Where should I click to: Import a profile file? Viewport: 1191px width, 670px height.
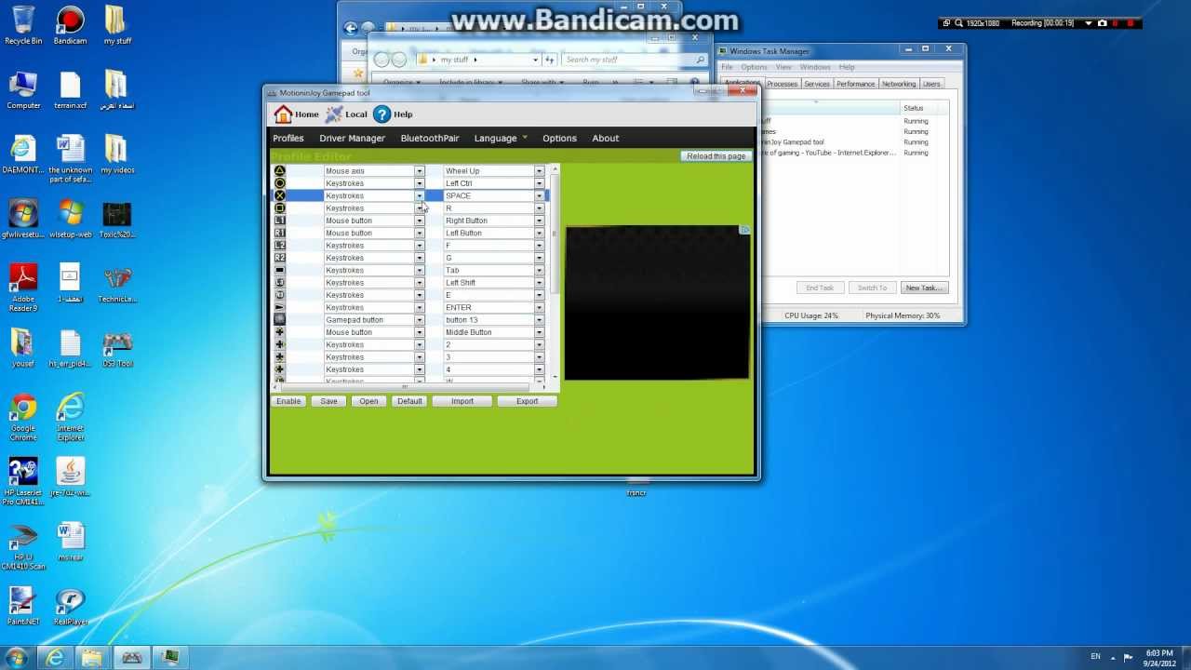pos(462,401)
